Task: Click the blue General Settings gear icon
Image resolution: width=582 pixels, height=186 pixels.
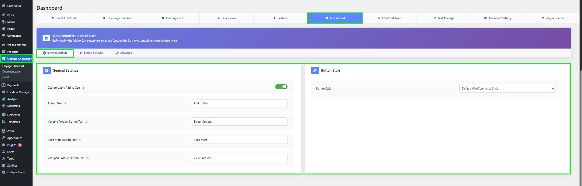Action: [47, 70]
